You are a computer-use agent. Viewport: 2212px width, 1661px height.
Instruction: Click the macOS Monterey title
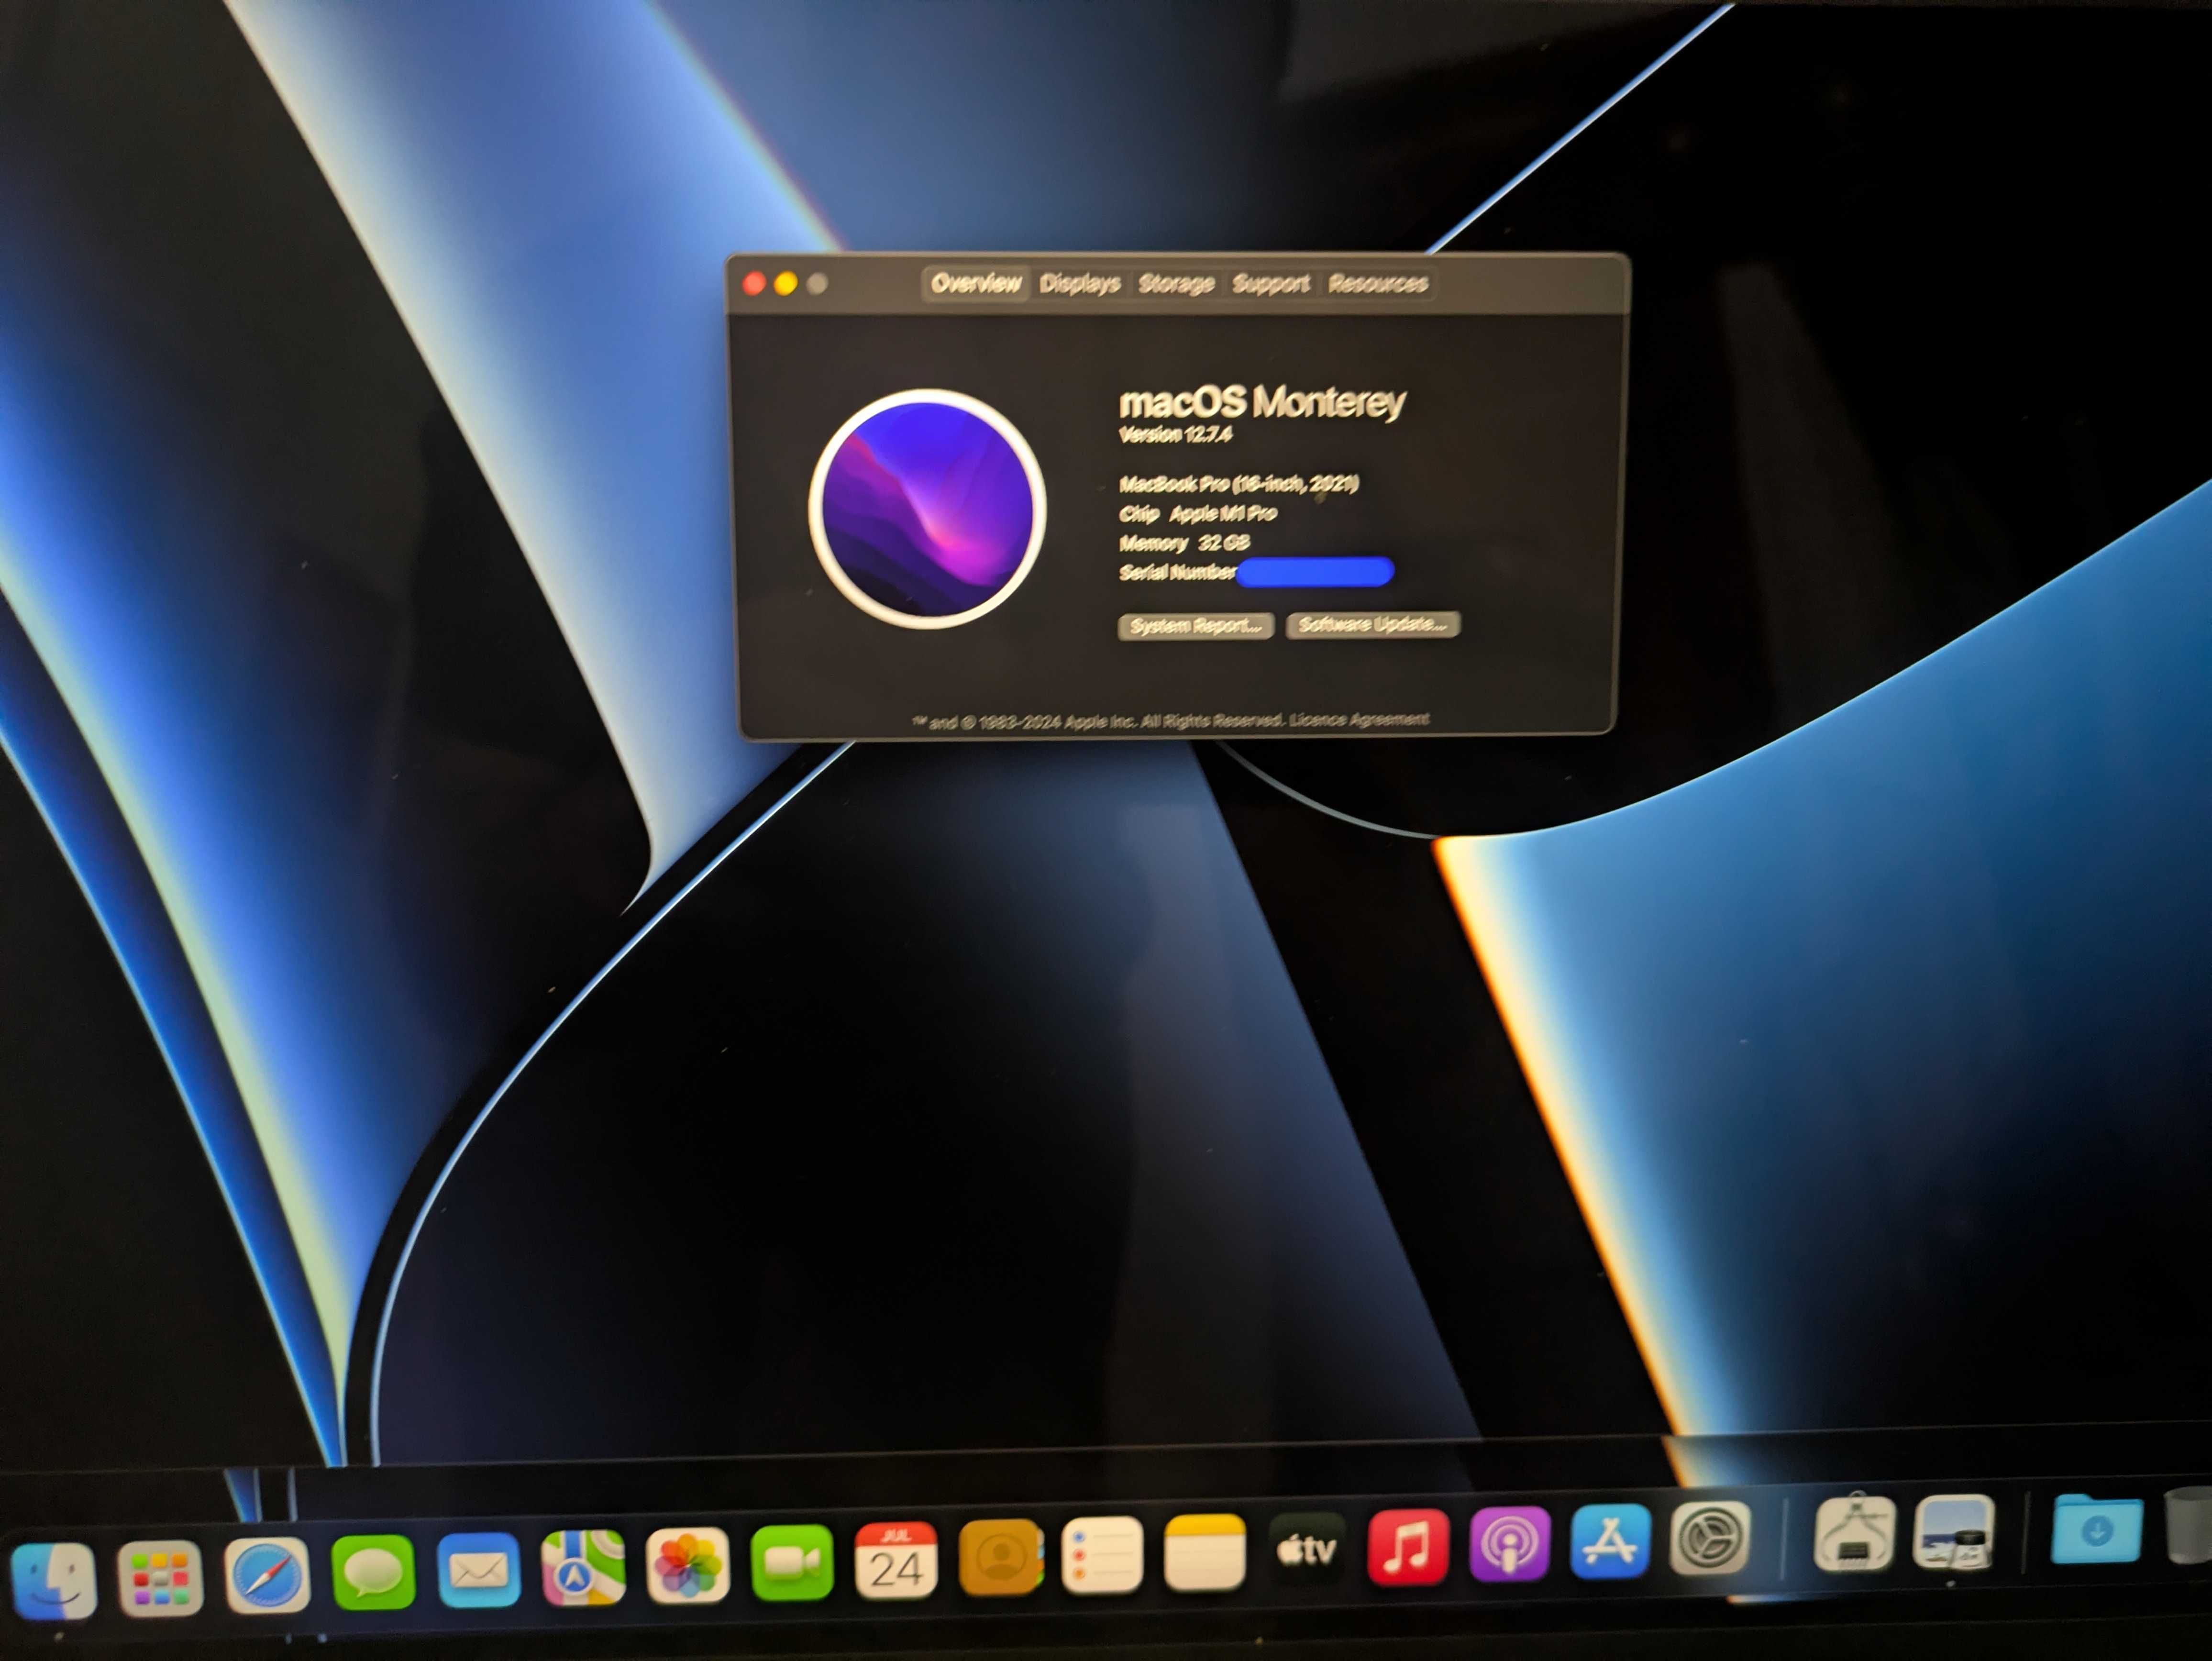click(x=1262, y=402)
